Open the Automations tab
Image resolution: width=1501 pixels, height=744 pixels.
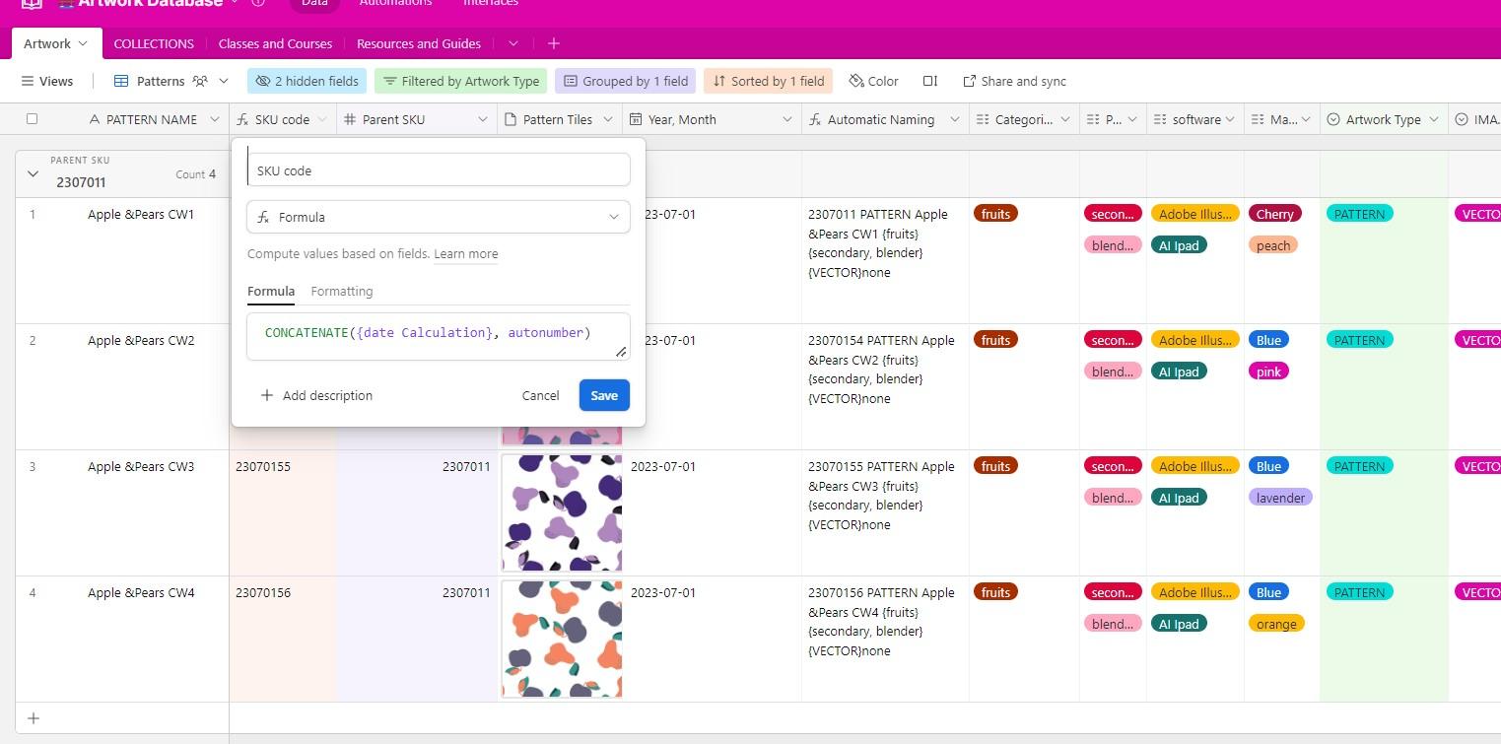click(x=395, y=3)
